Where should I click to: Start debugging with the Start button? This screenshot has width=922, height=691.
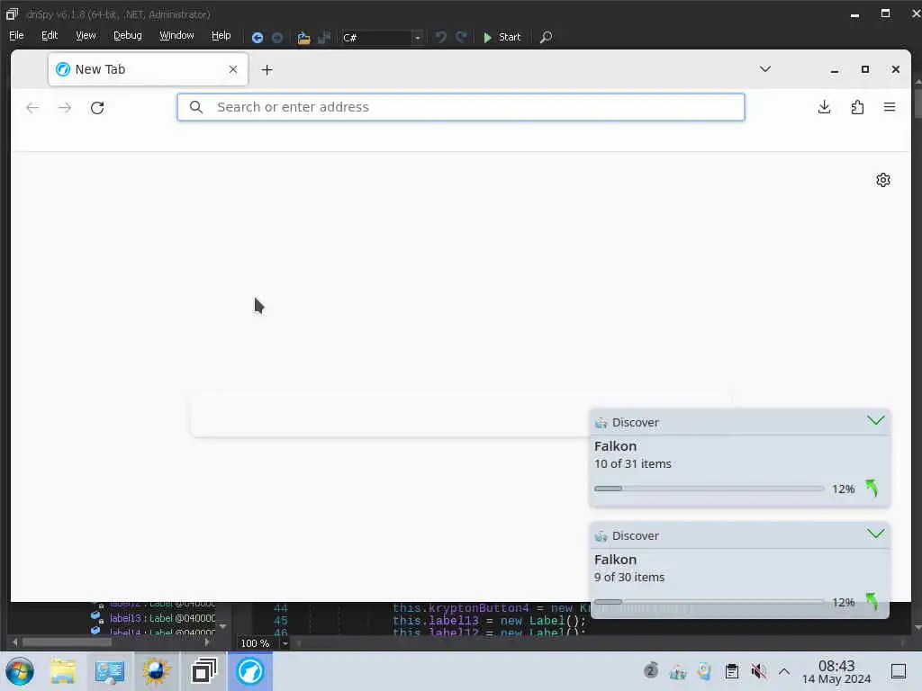pos(502,37)
